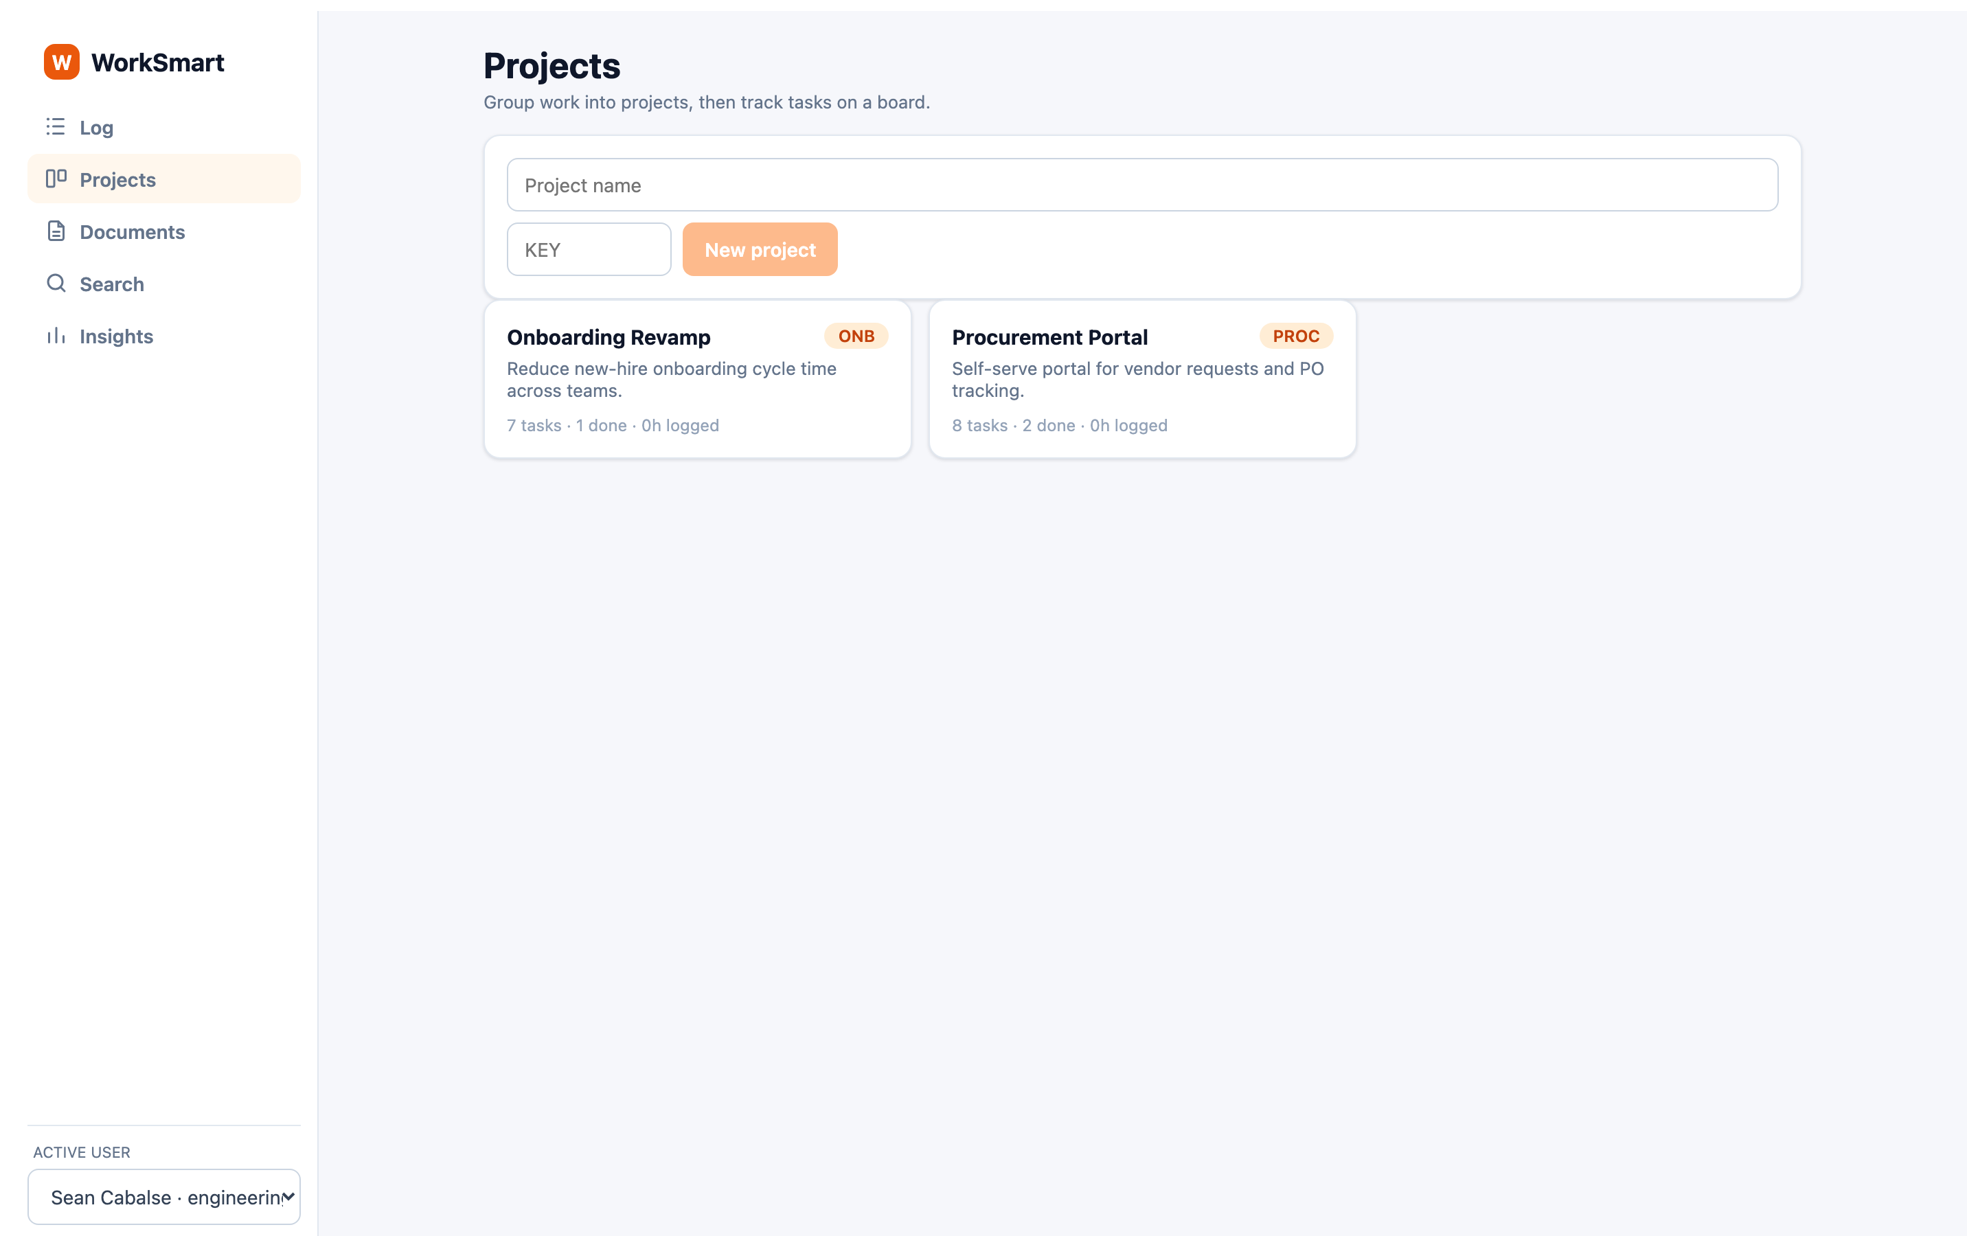Viewport: 1978px width, 1236px height.
Task: Navigate to Search
Action: point(163,284)
